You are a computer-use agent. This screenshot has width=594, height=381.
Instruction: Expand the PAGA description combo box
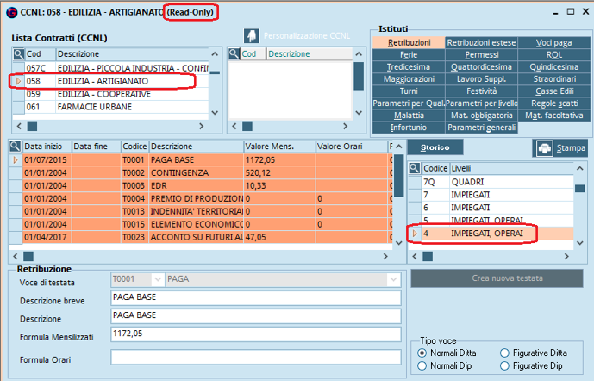click(394, 279)
